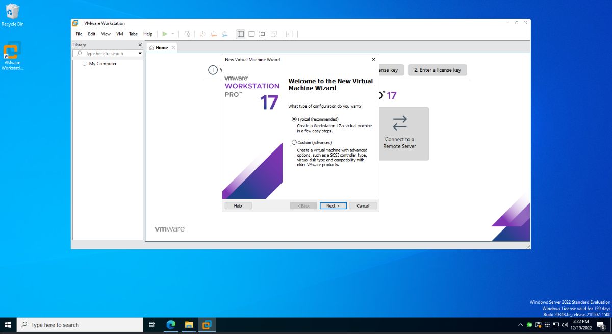The height and width of the screenshot is (334, 612).
Task: Close the Home tab
Action: tap(173, 48)
